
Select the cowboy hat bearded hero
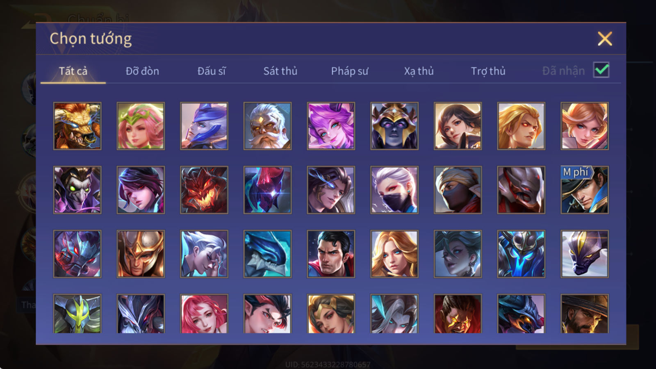[584, 314]
